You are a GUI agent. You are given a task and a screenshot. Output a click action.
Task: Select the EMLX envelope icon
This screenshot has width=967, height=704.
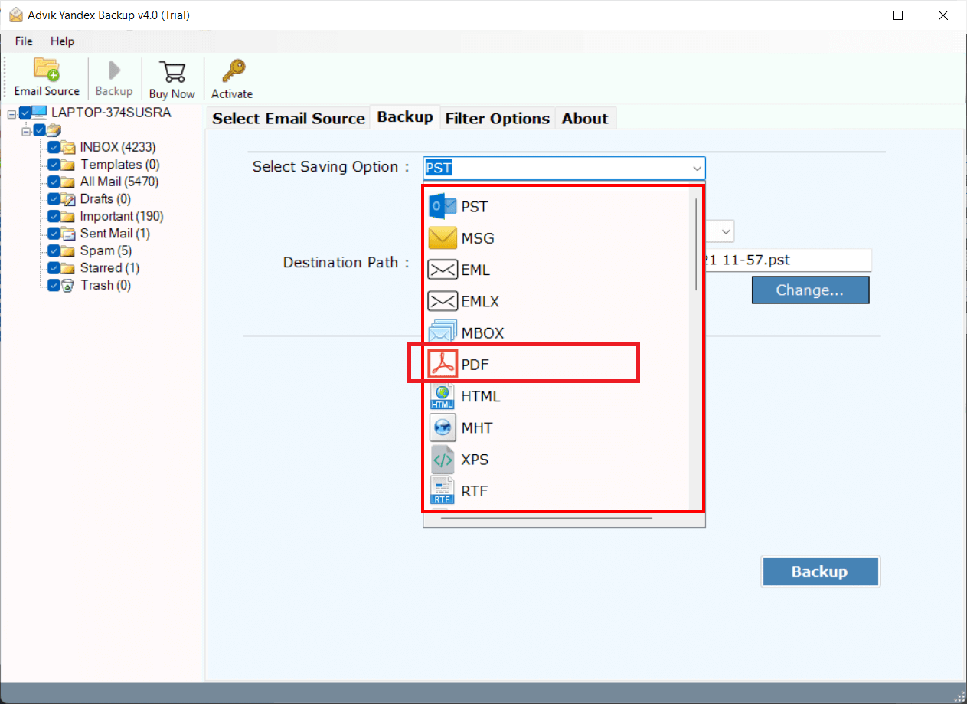click(x=443, y=301)
